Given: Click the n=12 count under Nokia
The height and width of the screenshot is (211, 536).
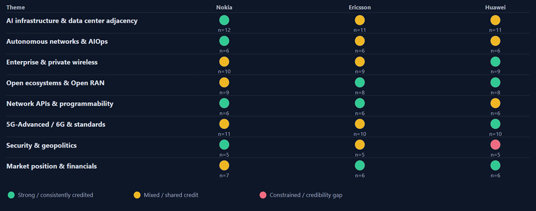Looking at the screenshot, I should point(224,30).
